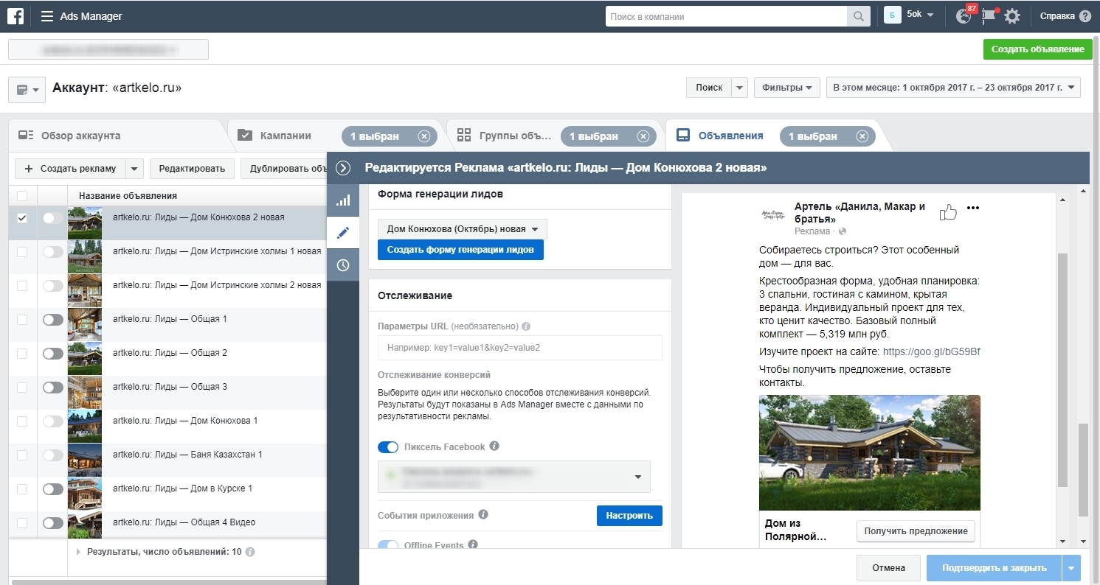Click Создать форму генерации лидов button
Image resolution: width=1100 pixels, height=585 pixels.
(460, 250)
